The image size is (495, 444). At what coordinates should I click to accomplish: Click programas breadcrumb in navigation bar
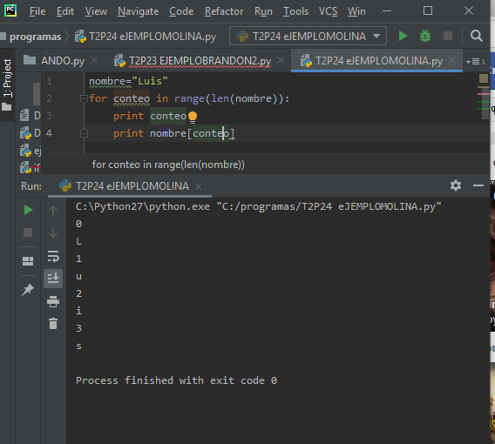point(35,37)
